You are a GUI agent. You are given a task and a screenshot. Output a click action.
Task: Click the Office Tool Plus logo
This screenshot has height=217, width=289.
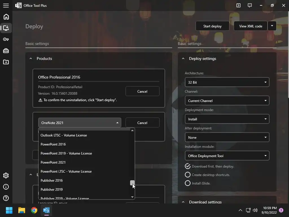[18, 6]
